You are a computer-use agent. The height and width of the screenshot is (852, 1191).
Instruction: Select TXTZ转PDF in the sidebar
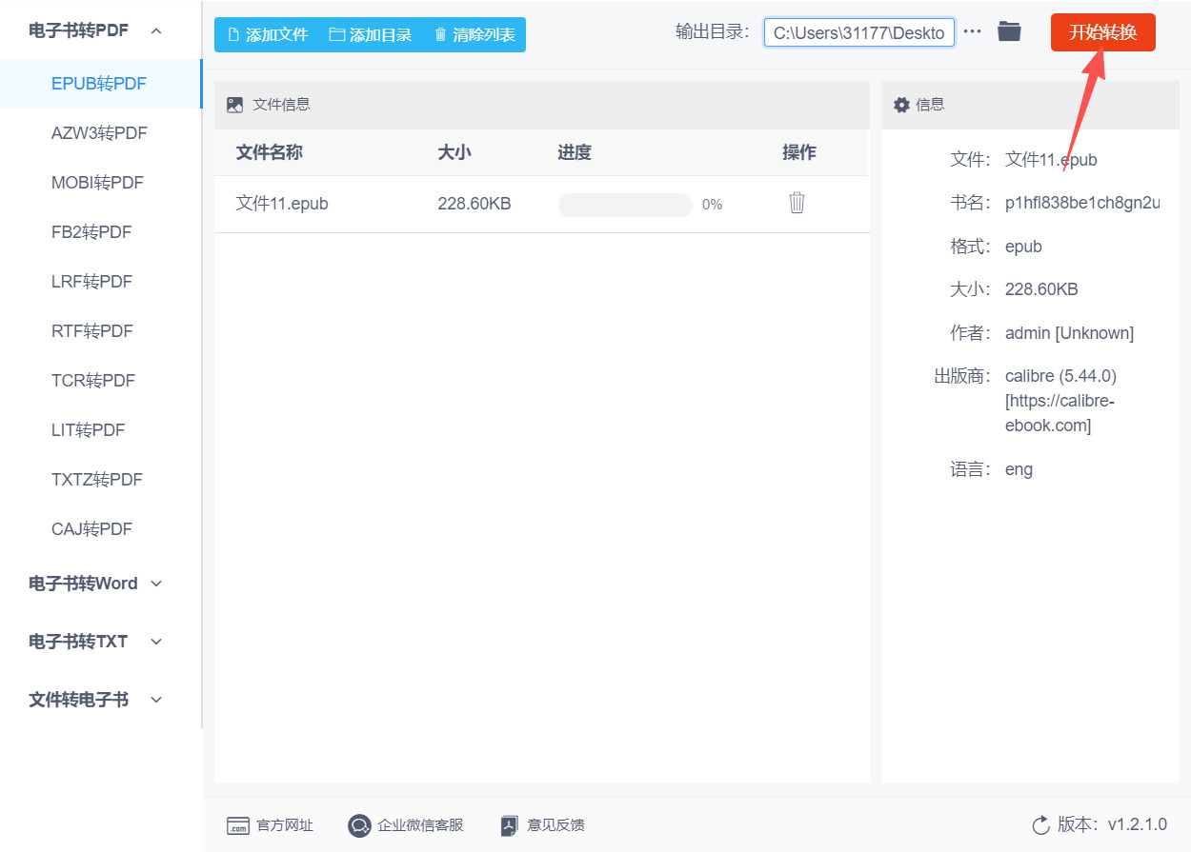(x=101, y=480)
